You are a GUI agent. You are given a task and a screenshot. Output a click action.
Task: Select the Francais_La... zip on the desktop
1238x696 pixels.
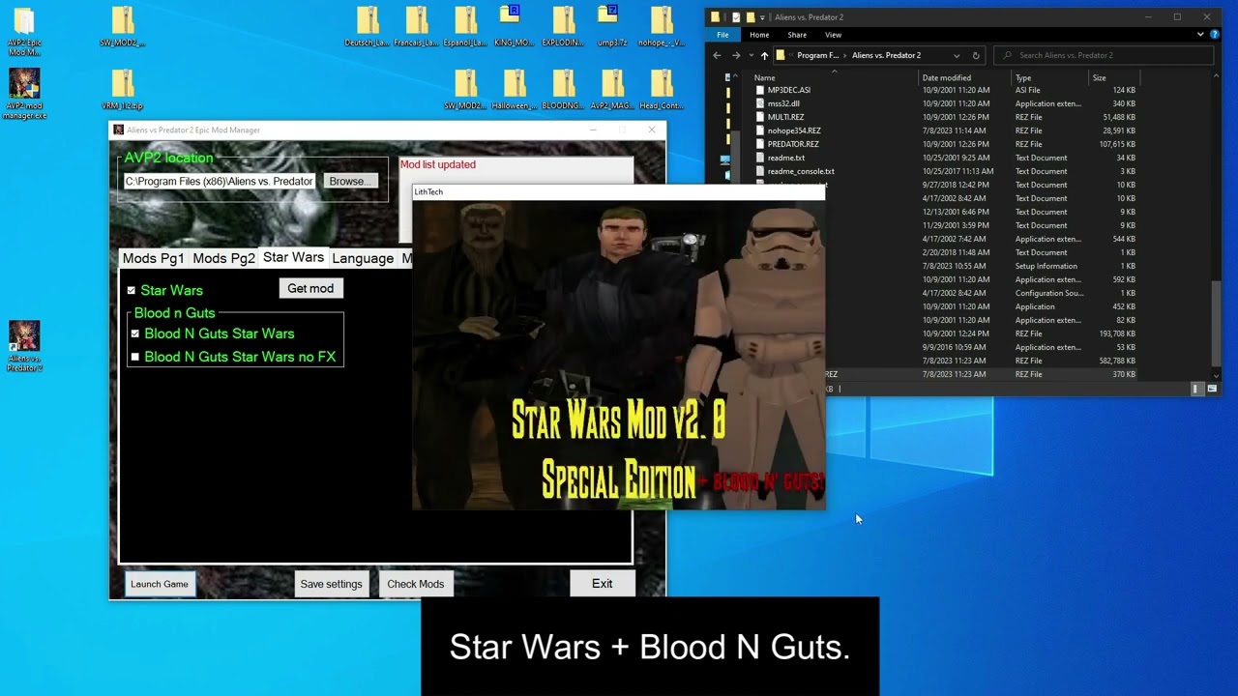(x=417, y=26)
